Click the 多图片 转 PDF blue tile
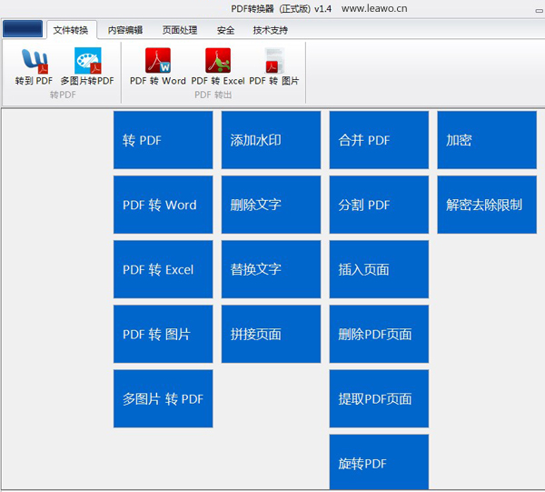Image resolution: width=545 pixels, height=492 pixels. pyautogui.click(x=163, y=398)
